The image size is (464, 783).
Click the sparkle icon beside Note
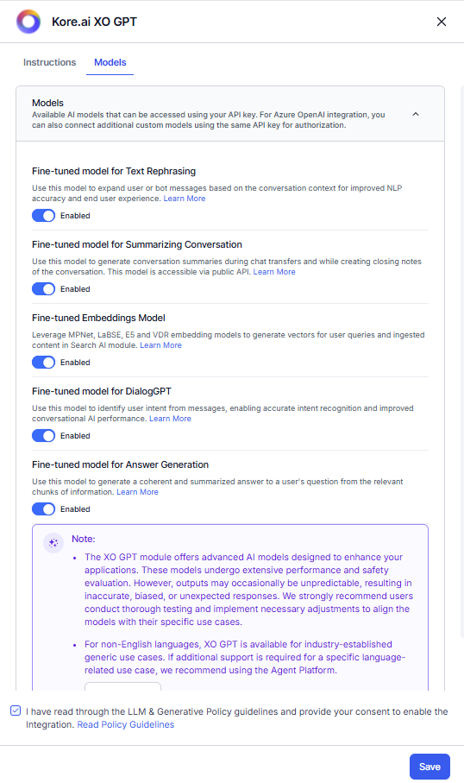coord(53,543)
